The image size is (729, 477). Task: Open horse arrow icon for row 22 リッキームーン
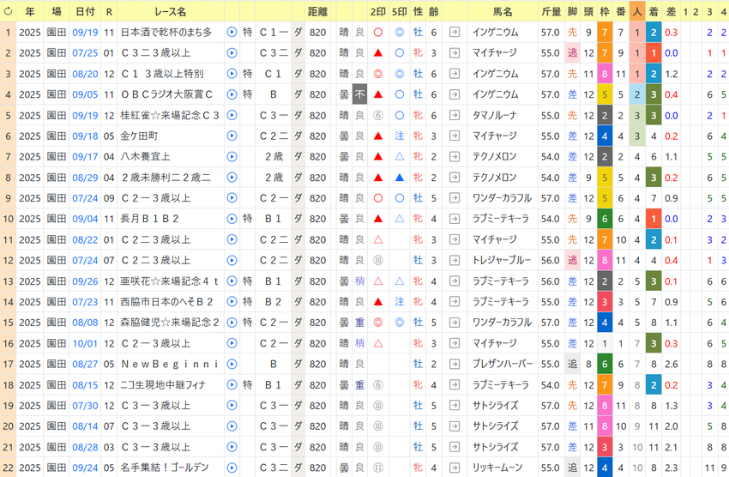[455, 468]
